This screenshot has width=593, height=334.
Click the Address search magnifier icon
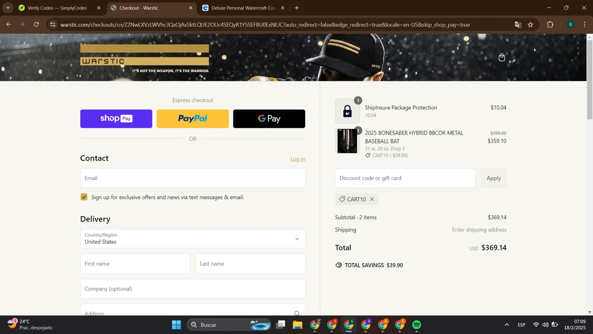point(297,313)
